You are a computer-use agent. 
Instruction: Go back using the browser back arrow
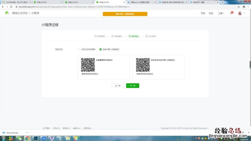coord(3,6)
